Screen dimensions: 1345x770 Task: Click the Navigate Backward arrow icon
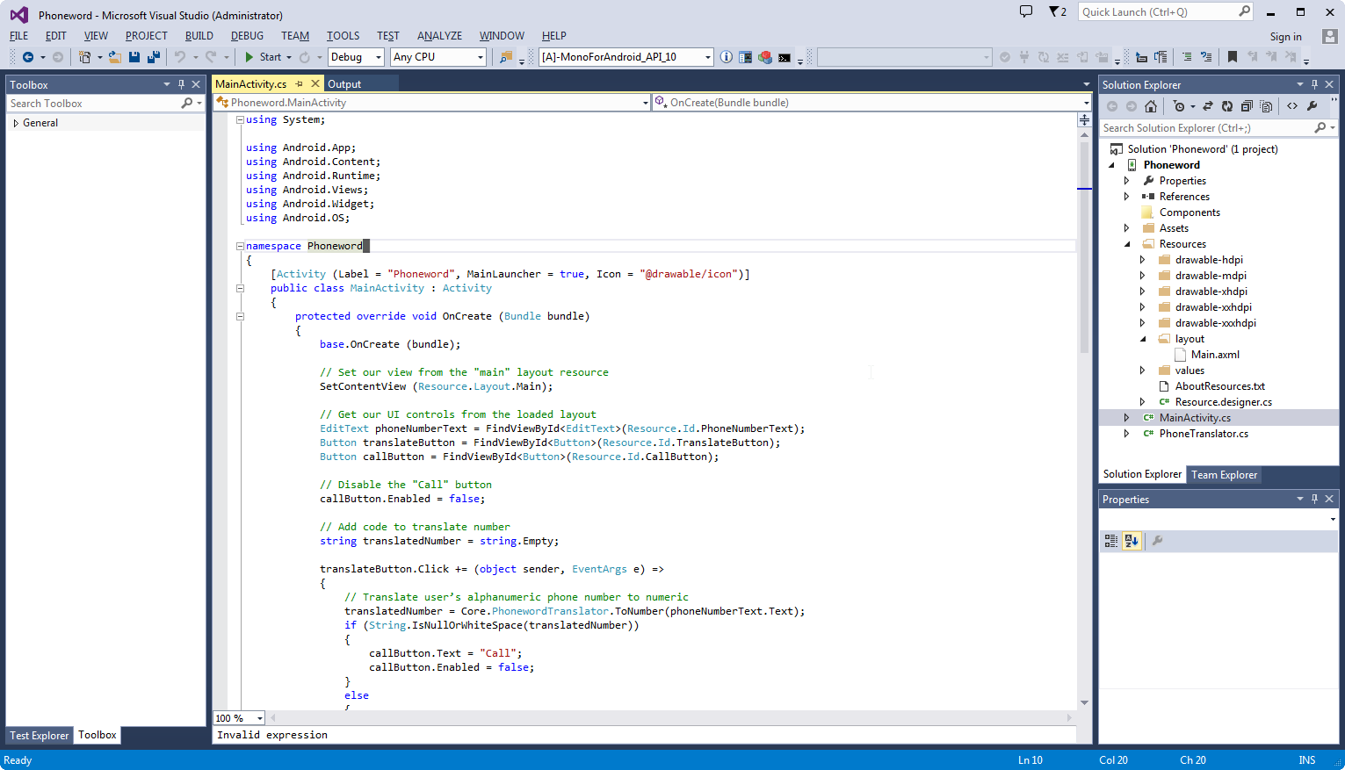(28, 57)
